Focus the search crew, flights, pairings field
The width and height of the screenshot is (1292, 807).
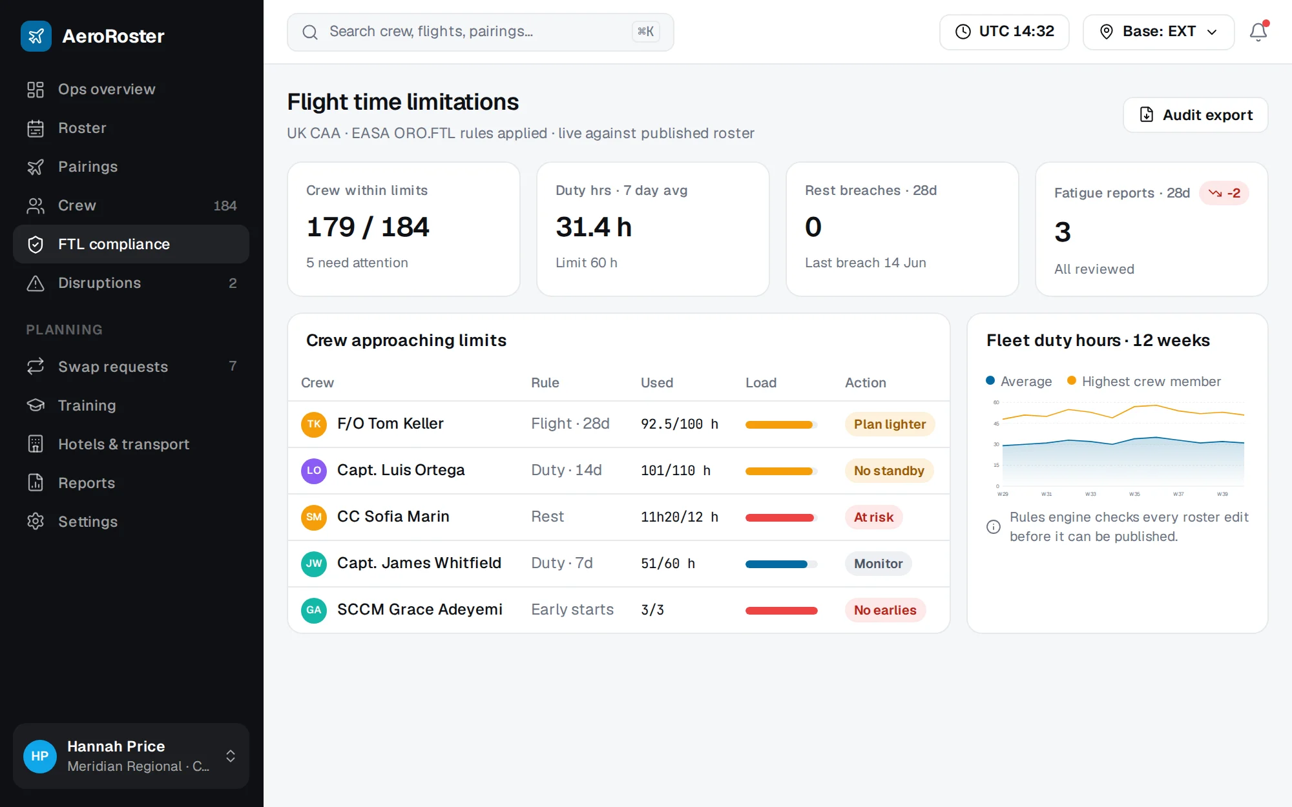tap(480, 32)
